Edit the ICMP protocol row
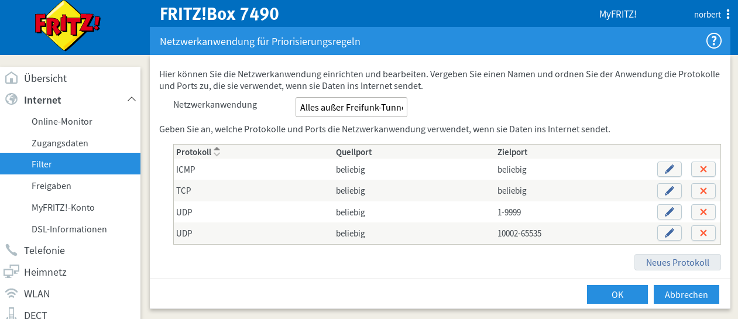 click(670, 169)
